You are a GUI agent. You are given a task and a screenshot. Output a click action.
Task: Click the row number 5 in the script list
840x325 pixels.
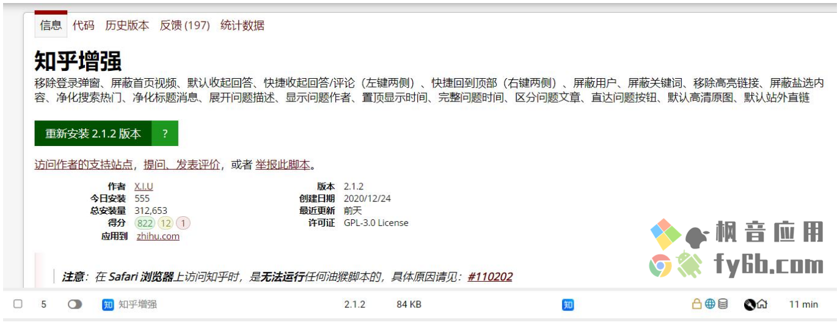43,304
